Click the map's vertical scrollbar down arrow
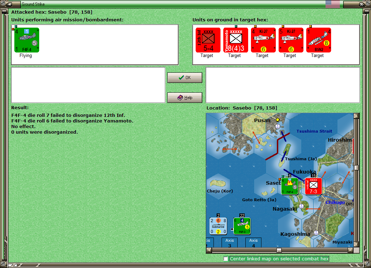The width and height of the screenshot is (371, 268). [x=357, y=244]
